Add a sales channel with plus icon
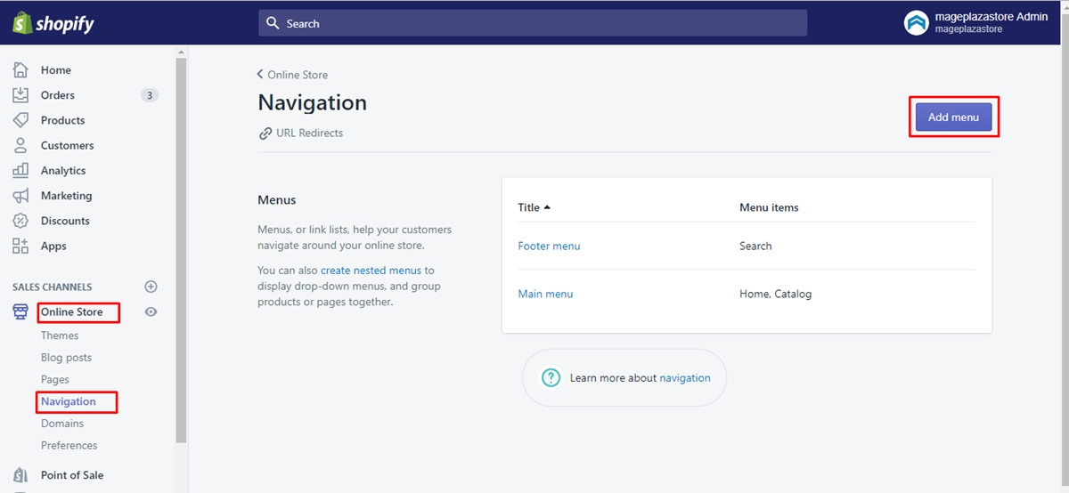Image resolution: width=1069 pixels, height=493 pixels. point(151,287)
